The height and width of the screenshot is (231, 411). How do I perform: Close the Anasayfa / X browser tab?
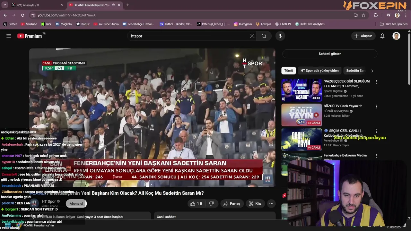62,5
